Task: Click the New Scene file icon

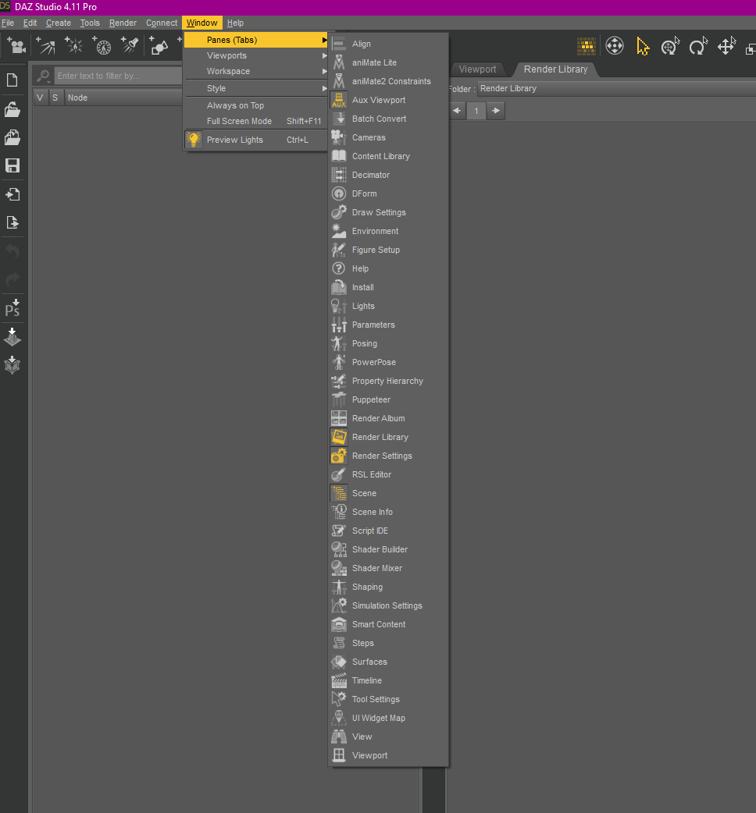Action: [12, 80]
